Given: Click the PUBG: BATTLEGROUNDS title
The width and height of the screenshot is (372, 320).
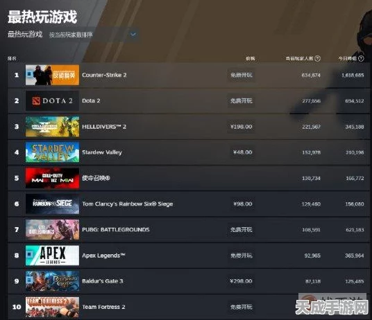Looking at the screenshot, I should 116,229.
